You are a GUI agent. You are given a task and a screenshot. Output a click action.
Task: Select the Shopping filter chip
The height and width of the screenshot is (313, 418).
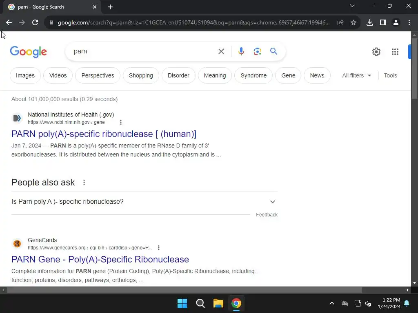point(141,75)
